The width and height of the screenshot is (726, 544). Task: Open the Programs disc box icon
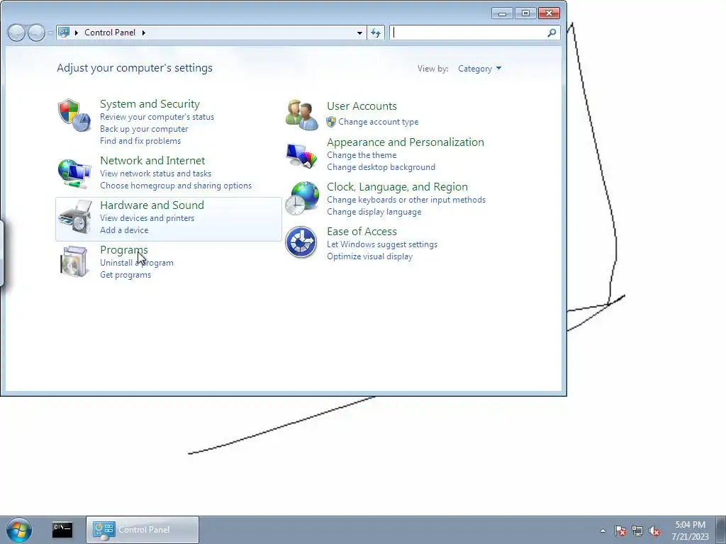pos(74,261)
